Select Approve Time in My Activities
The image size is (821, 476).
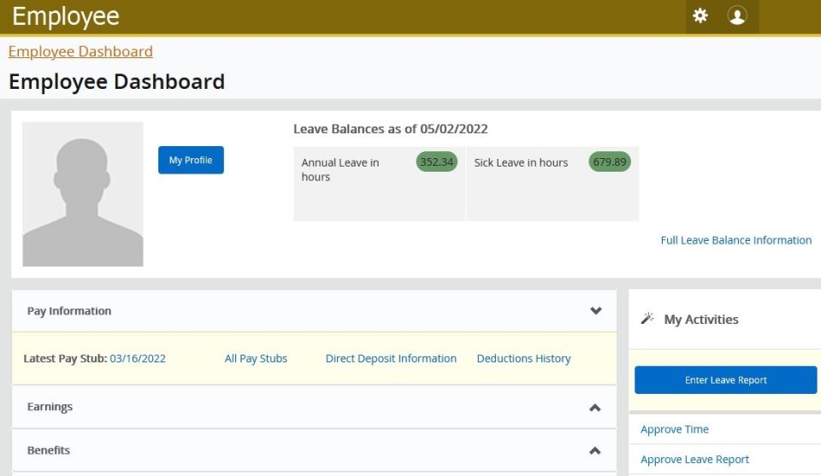675,429
